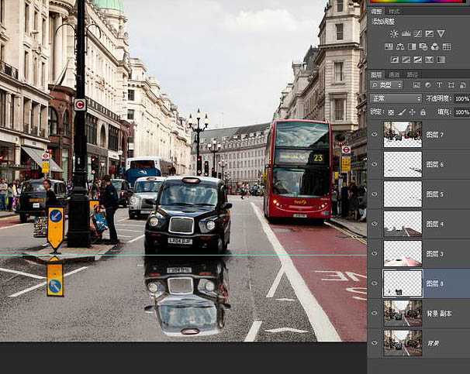Click the 填充 fill value field

(x=462, y=112)
